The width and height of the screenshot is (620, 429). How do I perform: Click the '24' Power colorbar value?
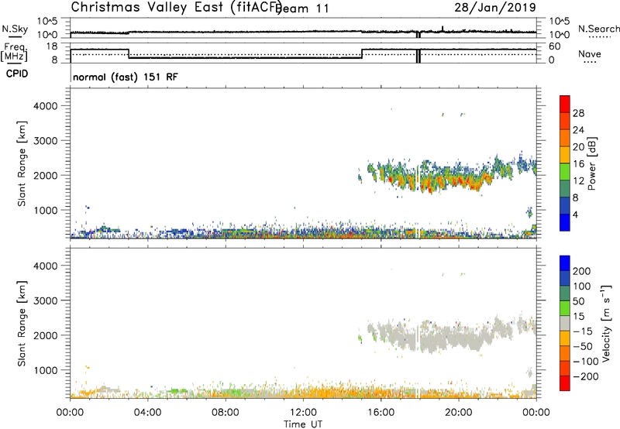(x=578, y=130)
